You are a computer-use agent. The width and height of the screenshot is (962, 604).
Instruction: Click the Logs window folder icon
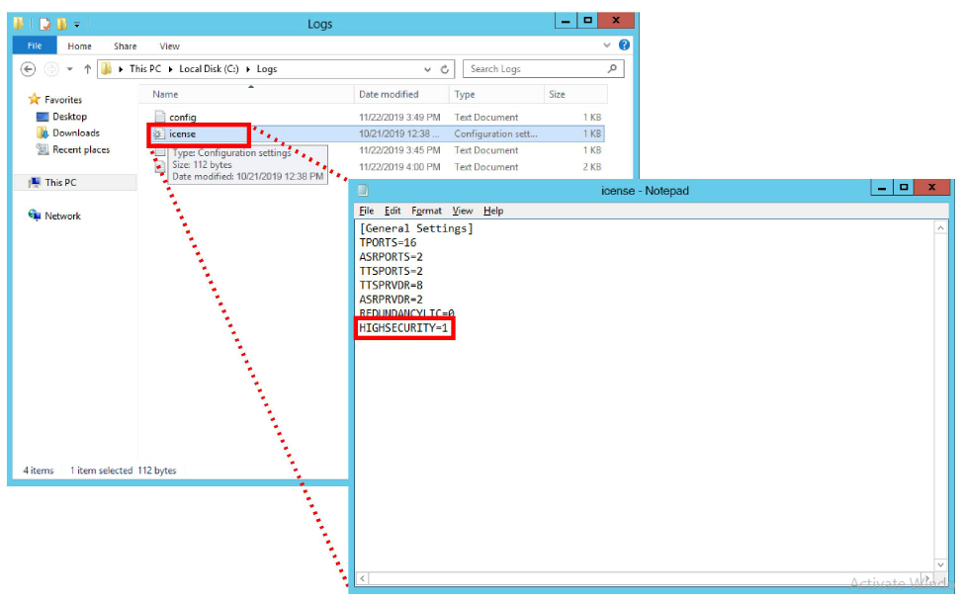click(x=19, y=24)
